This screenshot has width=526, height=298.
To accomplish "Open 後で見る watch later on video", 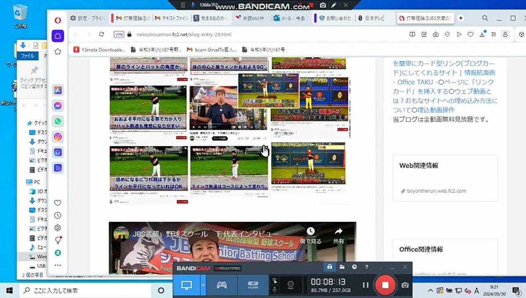I will (311, 236).
